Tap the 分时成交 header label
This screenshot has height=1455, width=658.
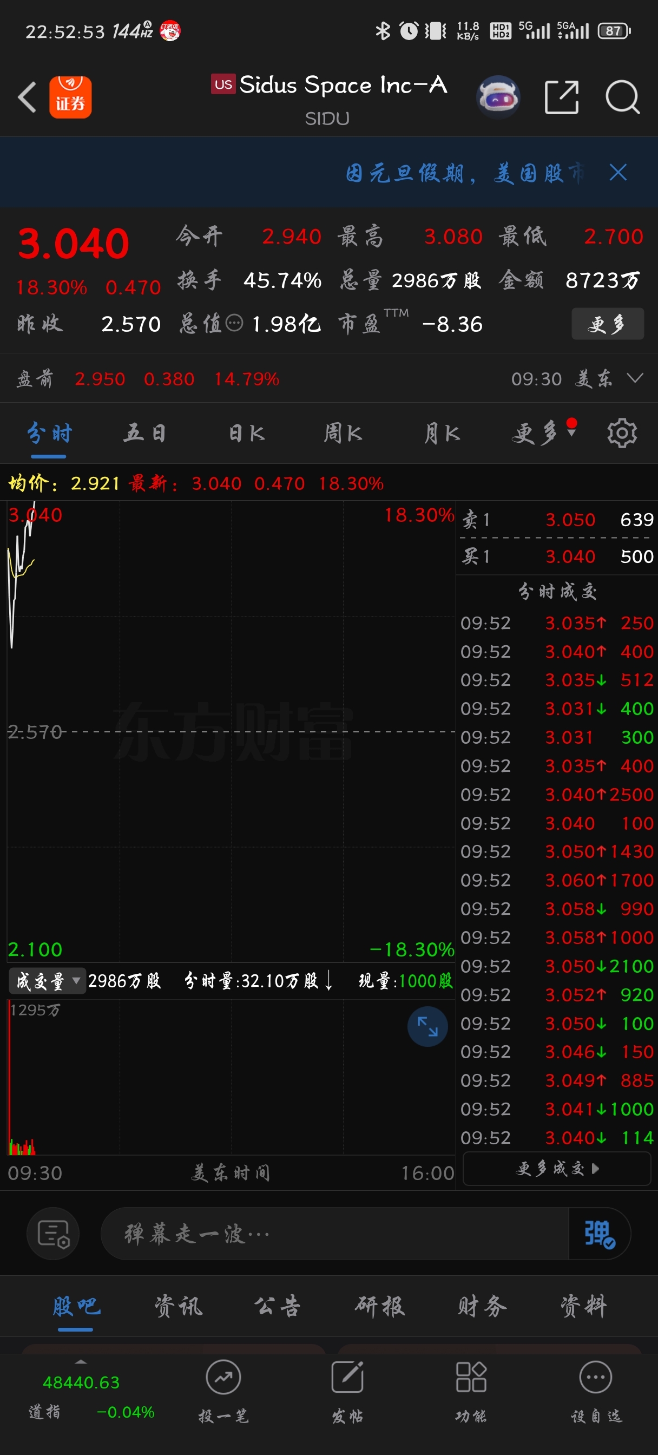pyautogui.click(x=557, y=592)
